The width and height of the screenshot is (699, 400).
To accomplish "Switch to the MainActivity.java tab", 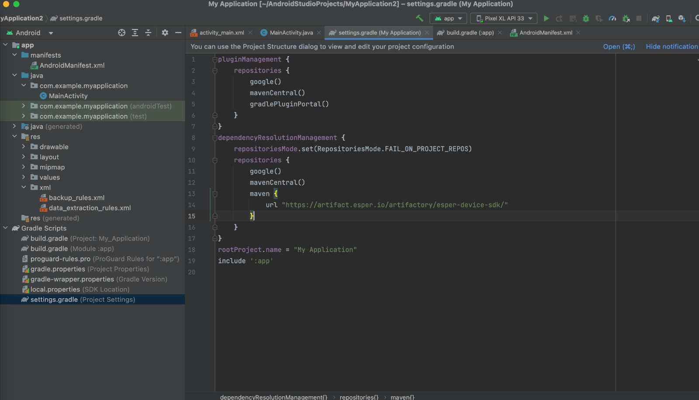I will (x=291, y=33).
